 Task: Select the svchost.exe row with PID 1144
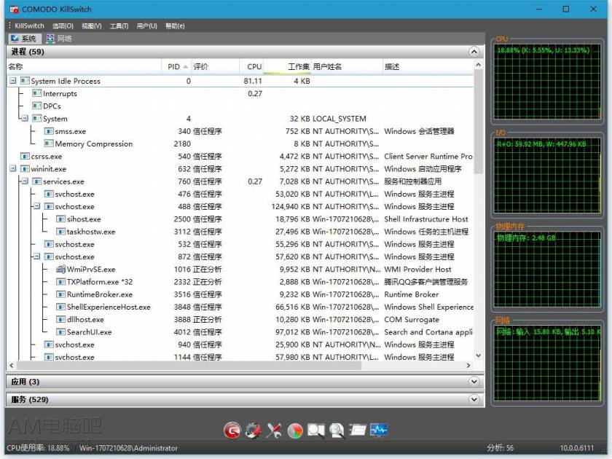click(x=240, y=357)
